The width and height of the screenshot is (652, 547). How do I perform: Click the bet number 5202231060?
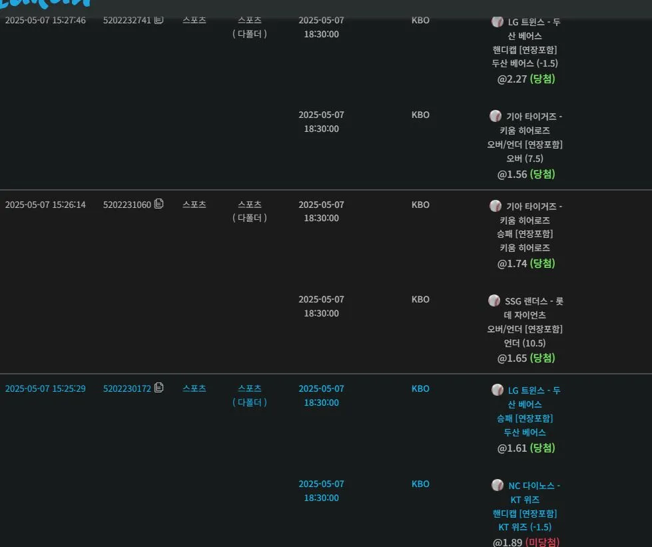(127, 205)
